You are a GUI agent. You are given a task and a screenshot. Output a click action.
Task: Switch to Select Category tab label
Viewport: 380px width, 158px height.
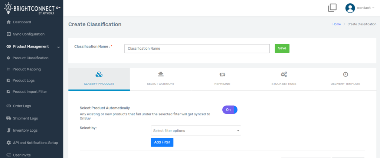tap(161, 84)
